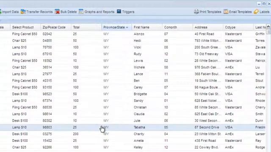Select first name Bridgette
271x152 pixels.
140,94
